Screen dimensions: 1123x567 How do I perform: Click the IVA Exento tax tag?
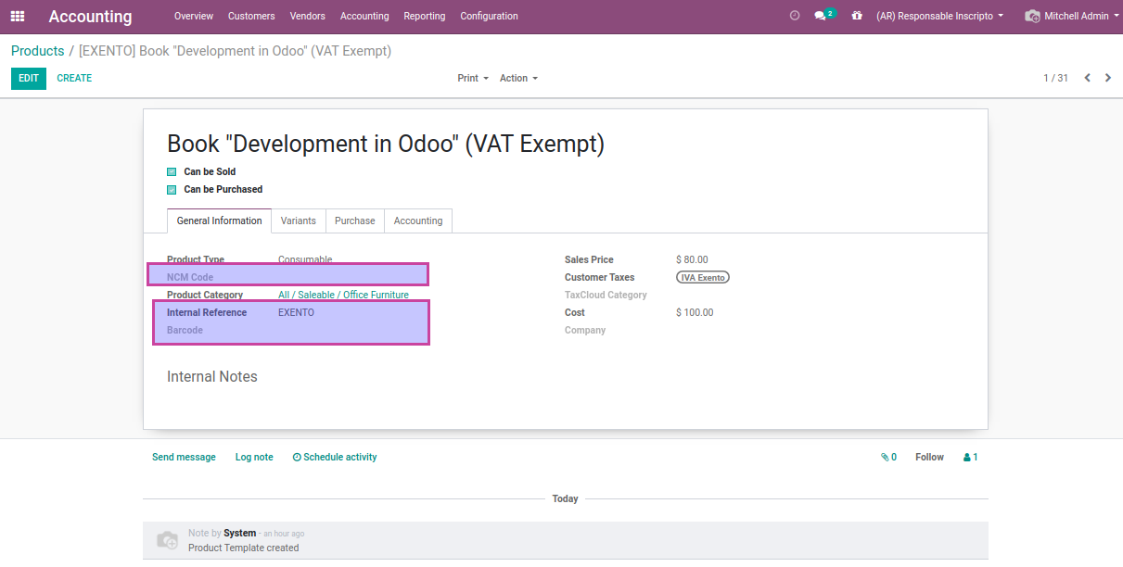click(703, 277)
